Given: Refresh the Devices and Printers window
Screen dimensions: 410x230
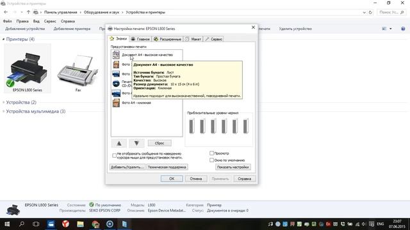Looking at the screenshot, I should click(370, 12).
